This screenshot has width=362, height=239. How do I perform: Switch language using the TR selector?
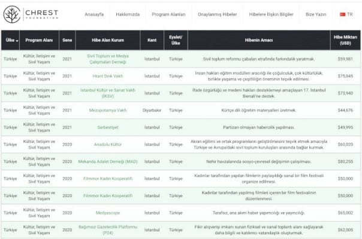pos(351,14)
